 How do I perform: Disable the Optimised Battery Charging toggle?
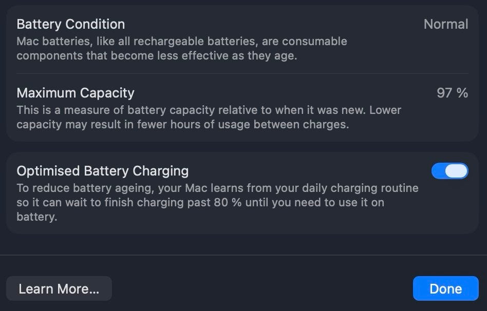tap(449, 171)
